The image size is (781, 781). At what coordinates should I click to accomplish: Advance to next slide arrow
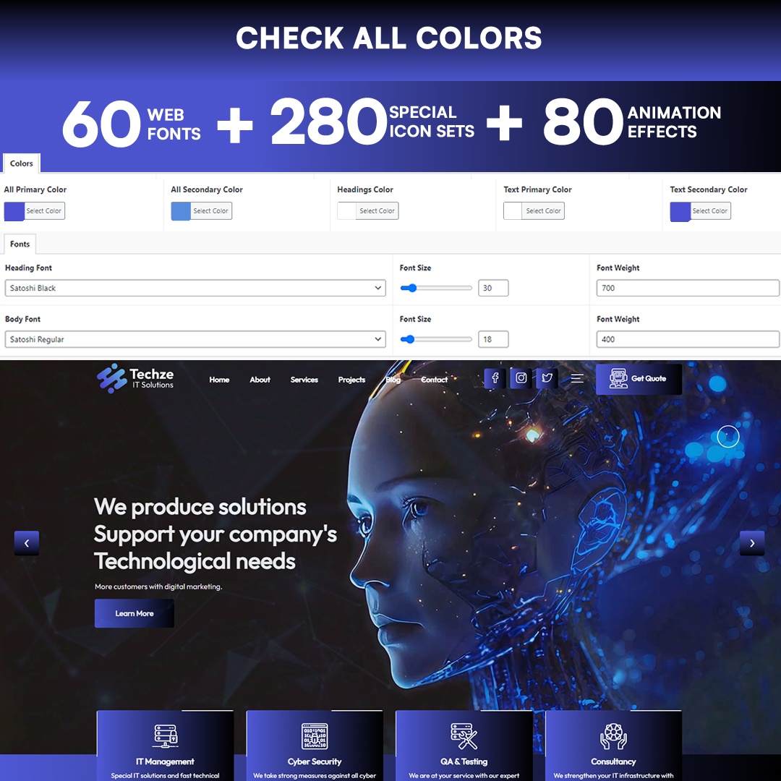(751, 543)
